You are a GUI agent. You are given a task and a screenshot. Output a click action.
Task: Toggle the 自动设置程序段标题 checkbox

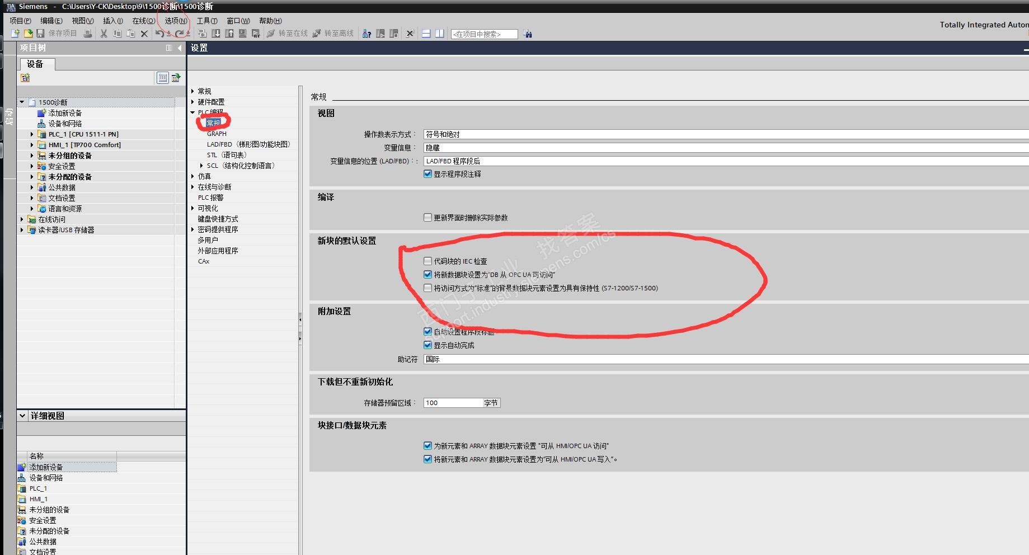click(428, 332)
